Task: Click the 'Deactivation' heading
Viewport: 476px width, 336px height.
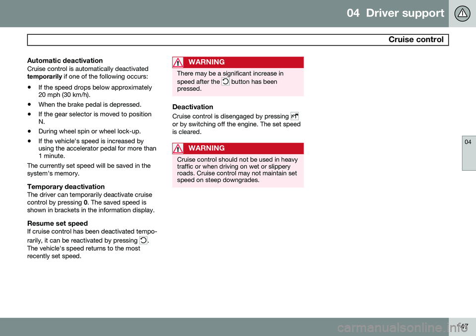Action: click(192, 107)
